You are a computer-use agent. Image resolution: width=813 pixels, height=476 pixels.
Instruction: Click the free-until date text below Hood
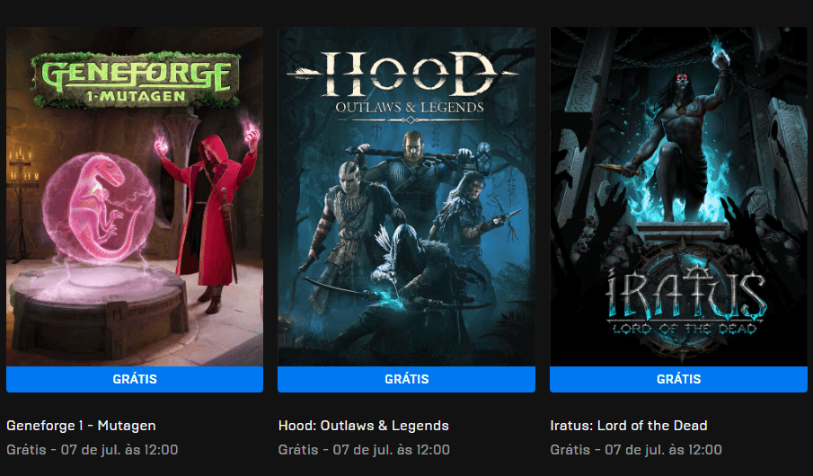364,450
